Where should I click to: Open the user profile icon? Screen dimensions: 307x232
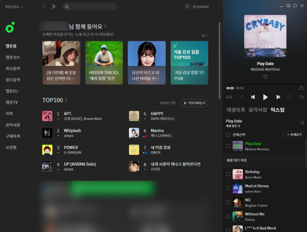coord(187,7)
